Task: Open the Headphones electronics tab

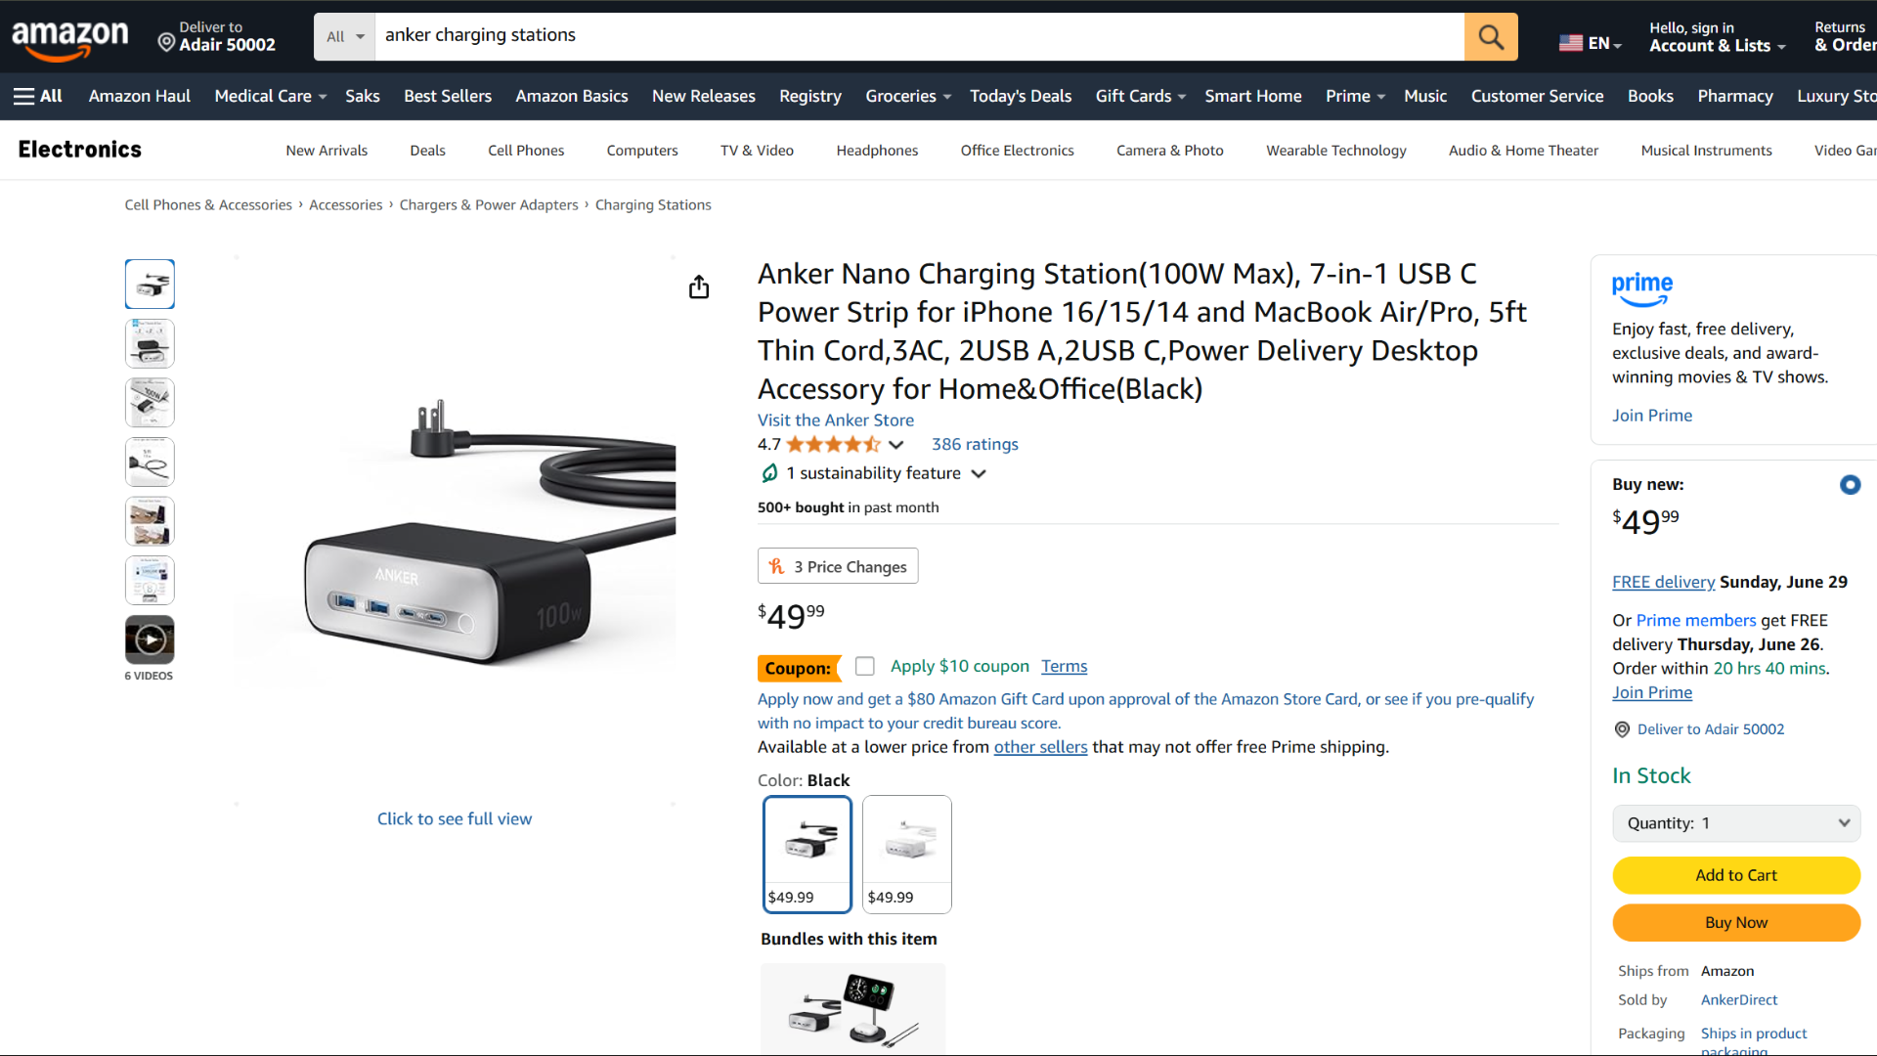Action: [877, 151]
